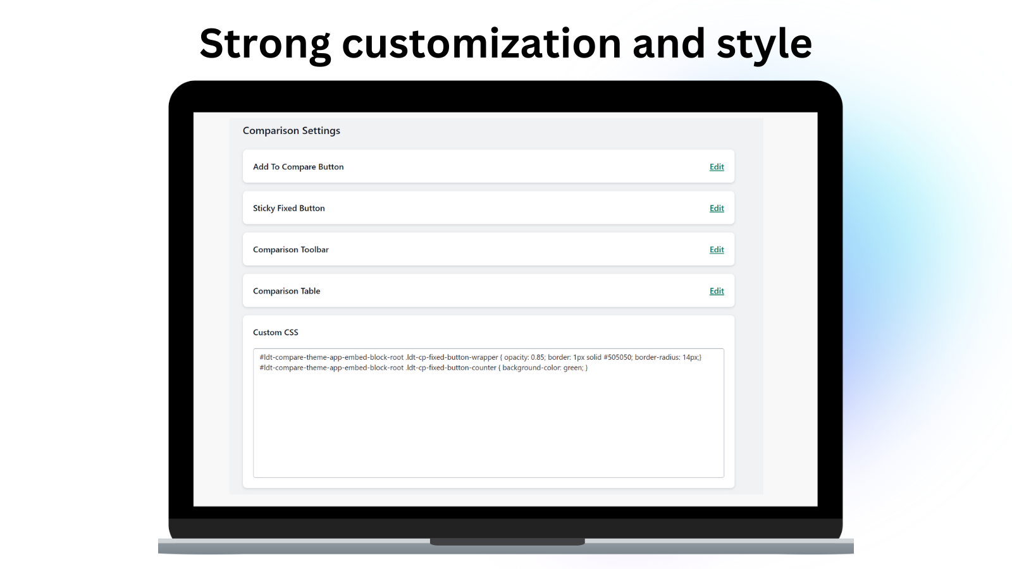Click the Comparison Toolbar row
This screenshot has width=1012, height=569.
487,249
